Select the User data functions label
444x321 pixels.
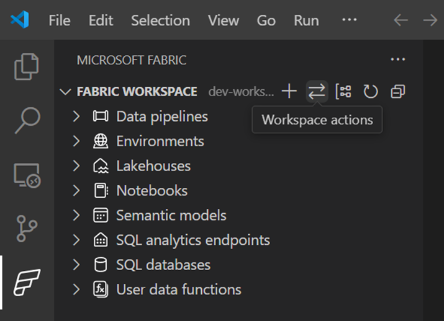(x=179, y=289)
